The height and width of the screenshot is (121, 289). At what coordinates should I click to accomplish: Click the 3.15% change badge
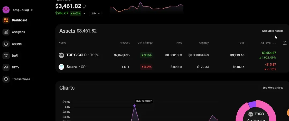[x=147, y=55]
